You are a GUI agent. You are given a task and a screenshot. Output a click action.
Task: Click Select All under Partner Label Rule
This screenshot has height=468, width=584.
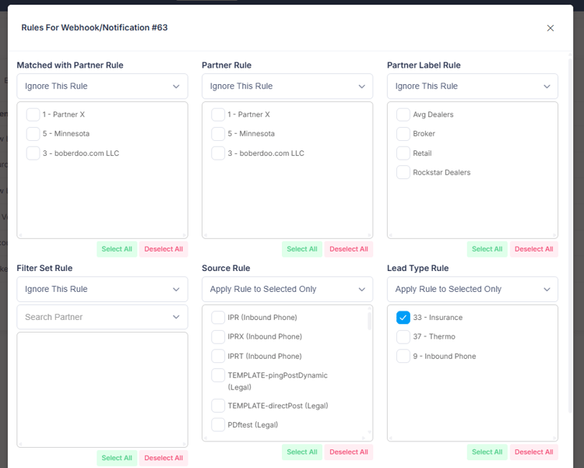pyautogui.click(x=487, y=249)
